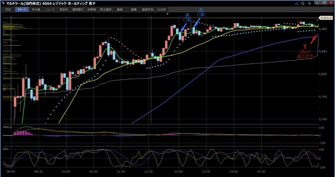
Task: Switch to the 市況 tab
Action: click(x=8, y=9)
